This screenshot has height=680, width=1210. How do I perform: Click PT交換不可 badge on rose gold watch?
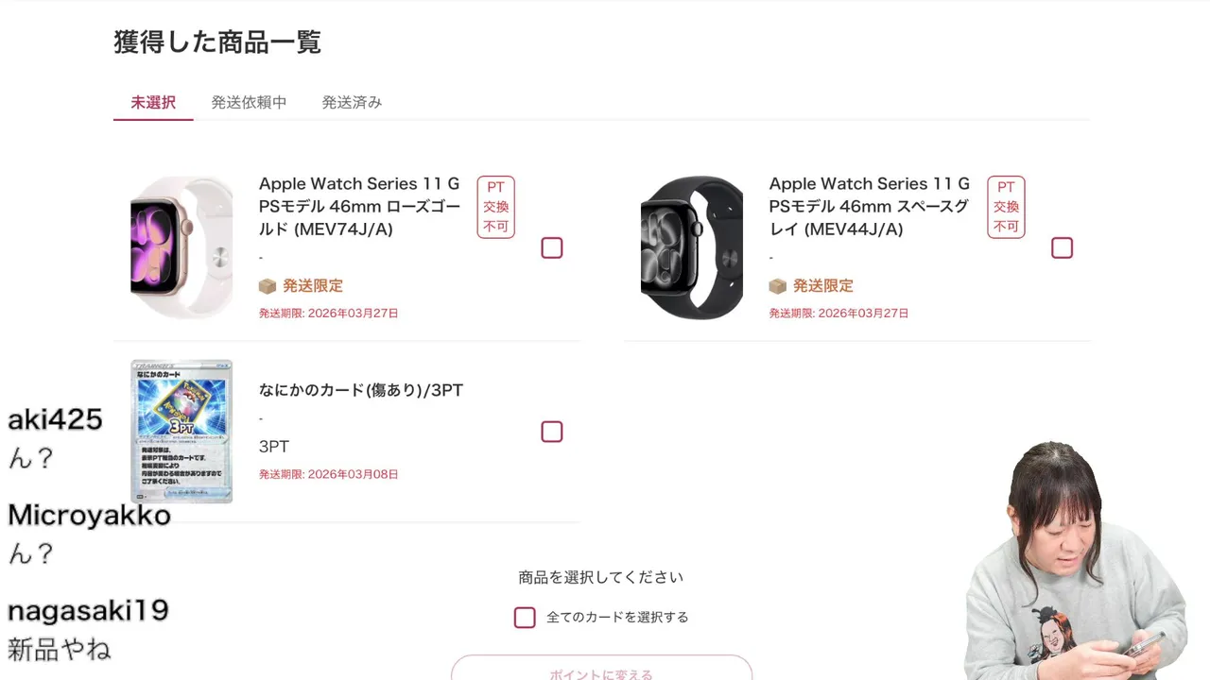click(496, 207)
